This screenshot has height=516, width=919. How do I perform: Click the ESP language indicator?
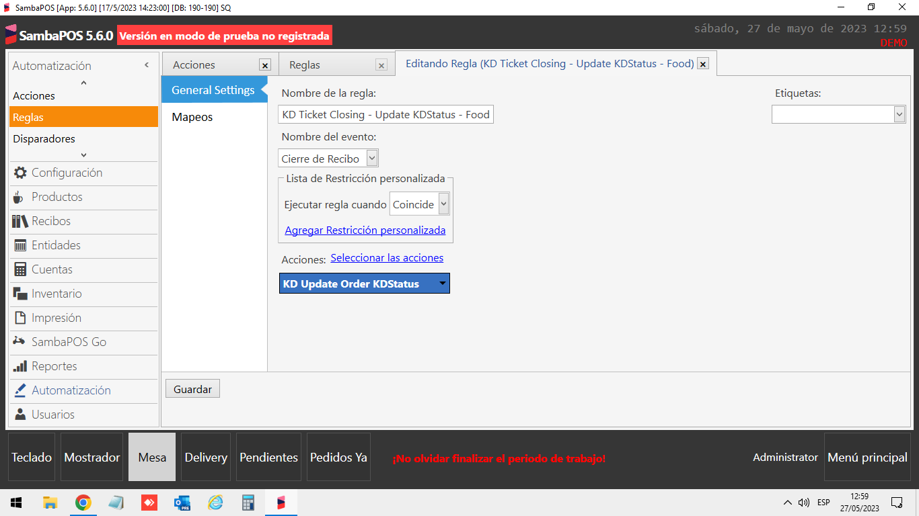click(x=823, y=503)
